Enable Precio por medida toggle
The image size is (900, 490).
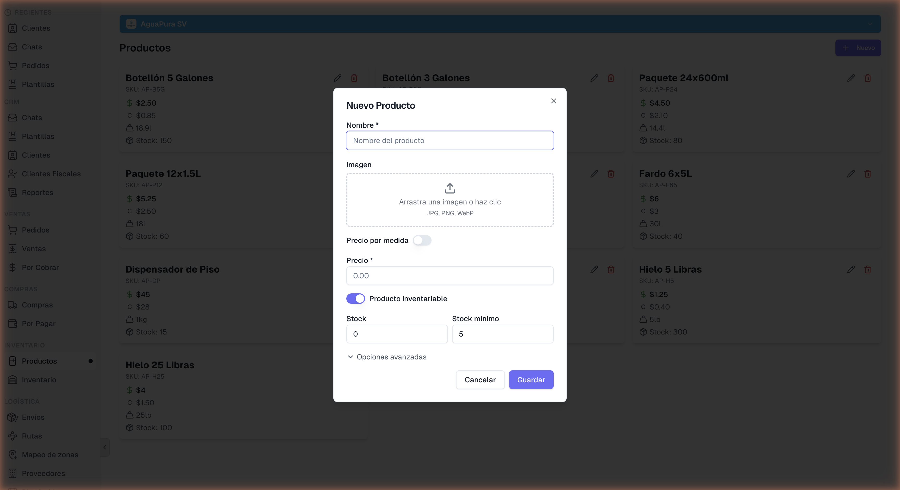pos(422,241)
